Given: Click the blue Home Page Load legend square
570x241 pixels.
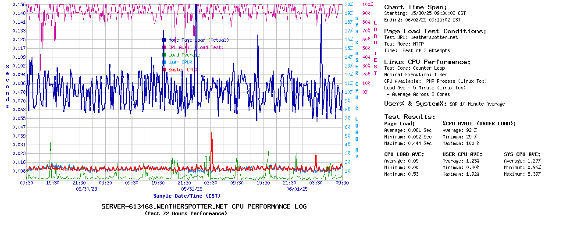Looking at the screenshot, I should tap(164, 40).
